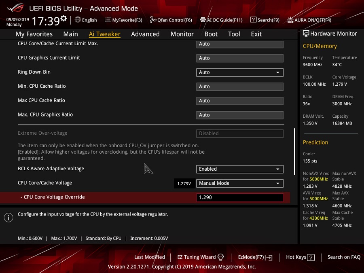
Task: Click the 100.00 MHz BCLK value
Action: 314,84
